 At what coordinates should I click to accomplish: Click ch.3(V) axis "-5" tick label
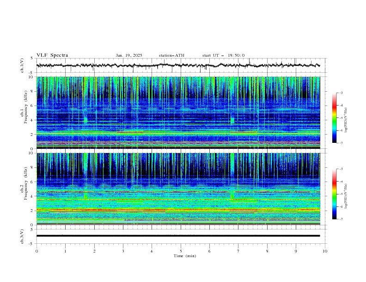click(31, 244)
